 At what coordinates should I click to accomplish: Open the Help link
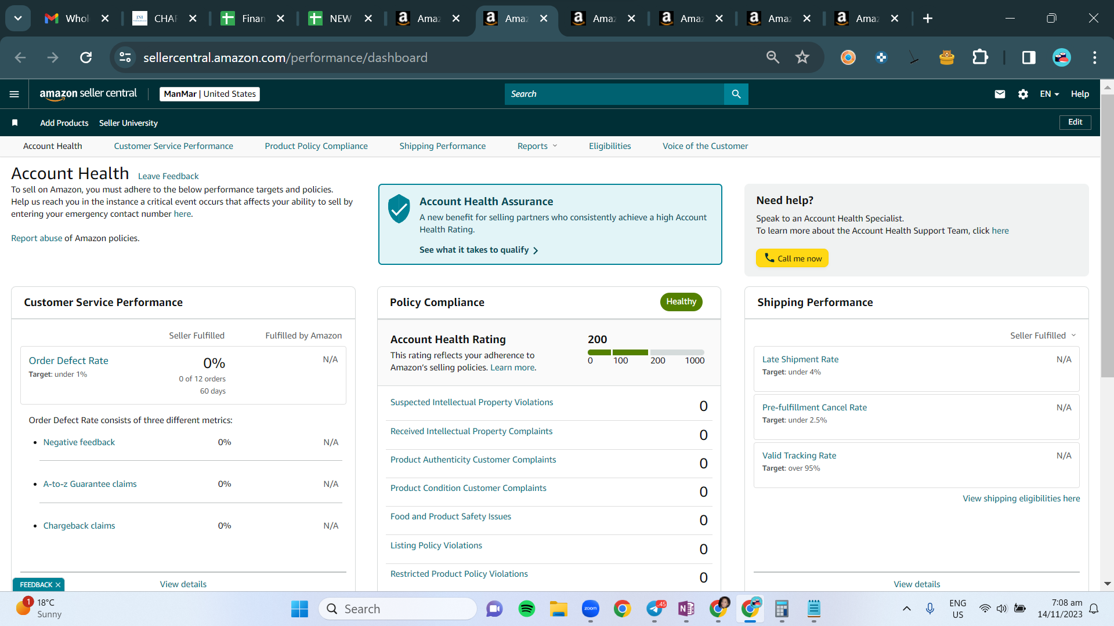(x=1080, y=94)
